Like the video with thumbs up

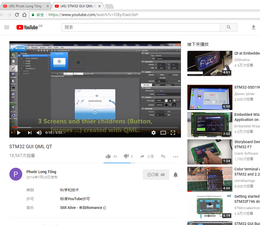[108, 156]
